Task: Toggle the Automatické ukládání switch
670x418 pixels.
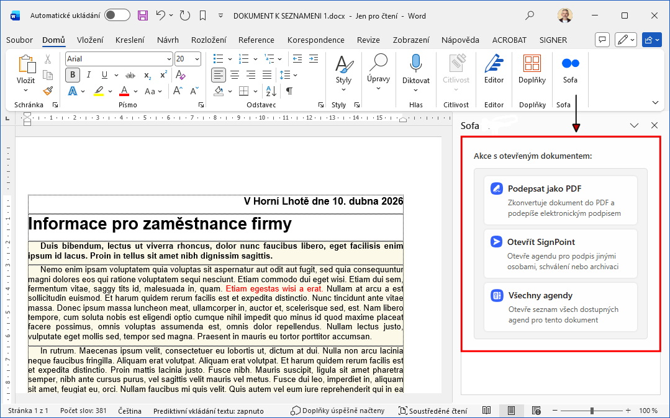Action: pyautogui.click(x=117, y=16)
